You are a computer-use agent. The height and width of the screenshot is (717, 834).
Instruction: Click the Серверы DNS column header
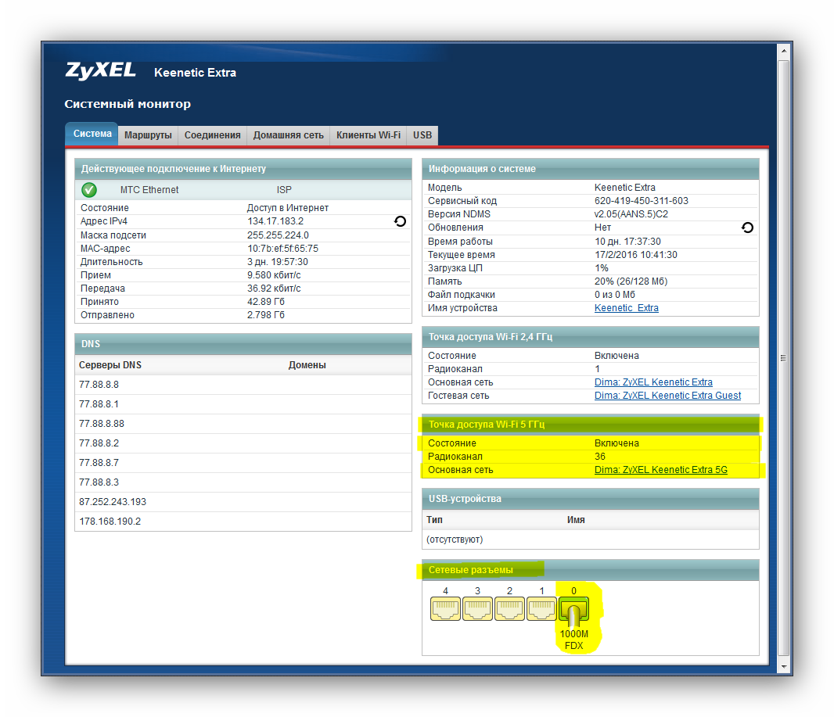point(110,365)
